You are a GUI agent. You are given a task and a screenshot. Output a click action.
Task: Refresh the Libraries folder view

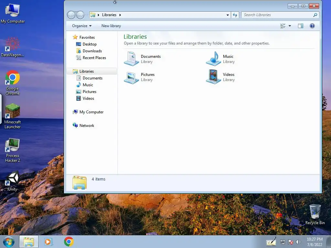pyautogui.click(x=235, y=15)
